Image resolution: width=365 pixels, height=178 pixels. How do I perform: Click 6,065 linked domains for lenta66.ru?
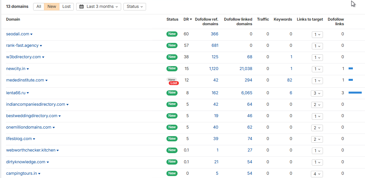click(247, 93)
